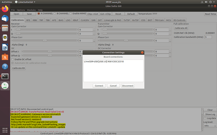Step the Receiver Gain Corrector I spinner
Image resolution: width=217 pixels, height=135 pixels.
point(94,30)
